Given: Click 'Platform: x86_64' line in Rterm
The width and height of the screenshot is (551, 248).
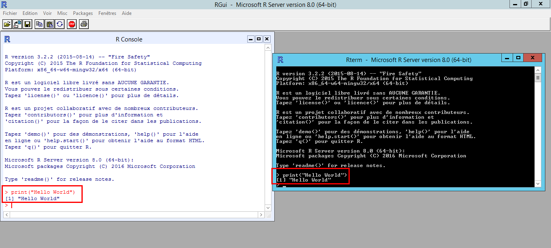Looking at the screenshot, I should click(342, 83).
